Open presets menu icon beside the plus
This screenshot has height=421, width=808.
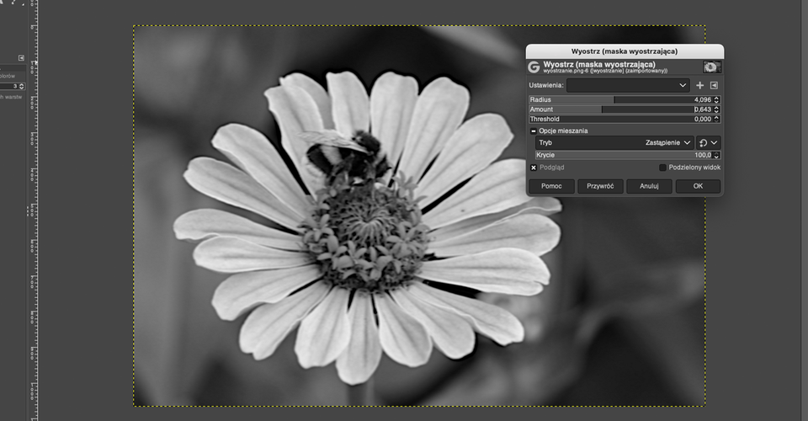714,86
